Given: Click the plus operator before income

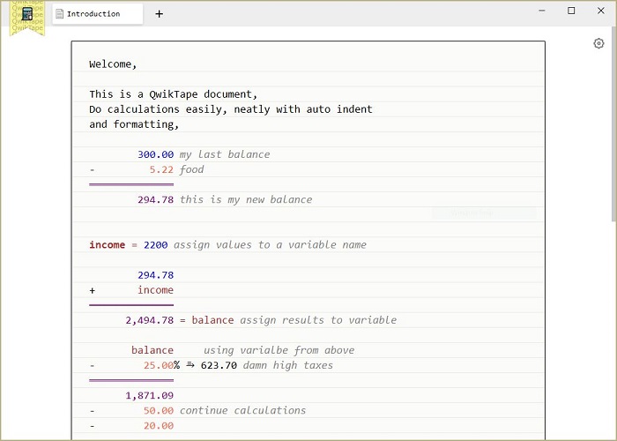Looking at the screenshot, I should [x=92, y=290].
